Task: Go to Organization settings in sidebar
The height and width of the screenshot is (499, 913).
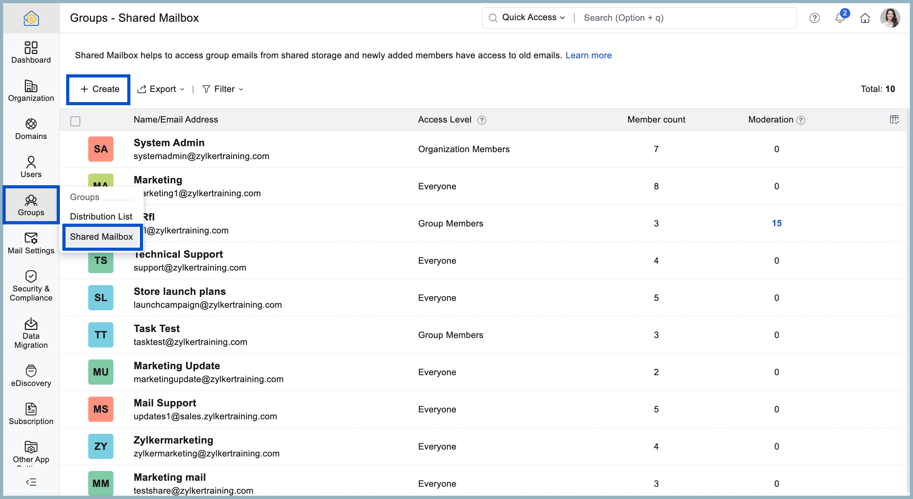Action: pos(31,90)
